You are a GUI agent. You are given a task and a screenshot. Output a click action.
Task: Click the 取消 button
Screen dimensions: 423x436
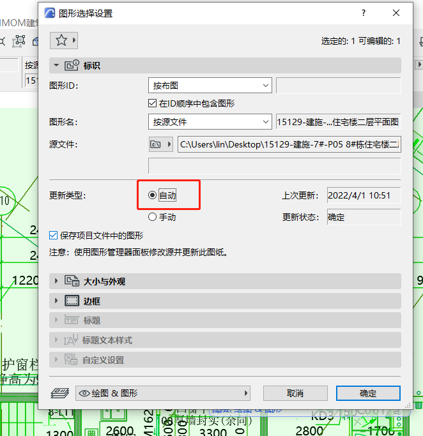coord(295,393)
